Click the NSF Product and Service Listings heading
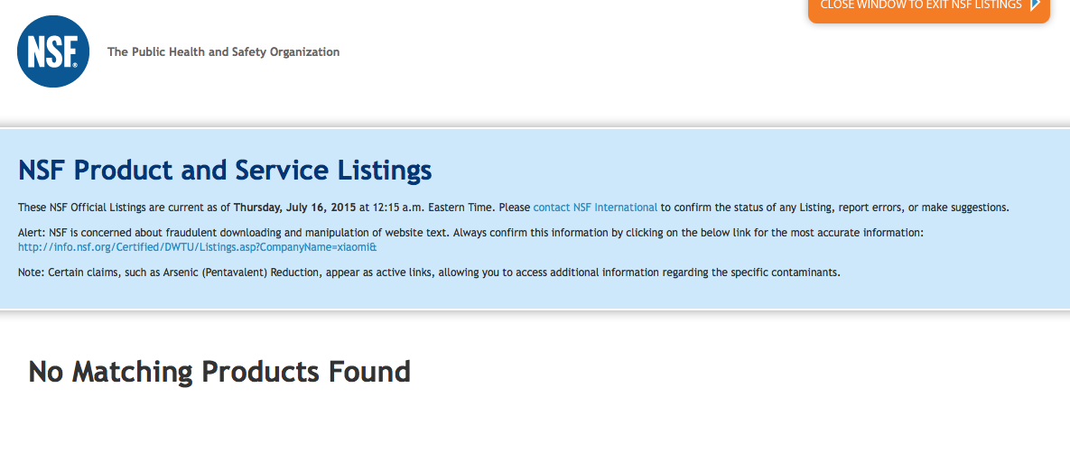1070x462 pixels. pos(225,170)
